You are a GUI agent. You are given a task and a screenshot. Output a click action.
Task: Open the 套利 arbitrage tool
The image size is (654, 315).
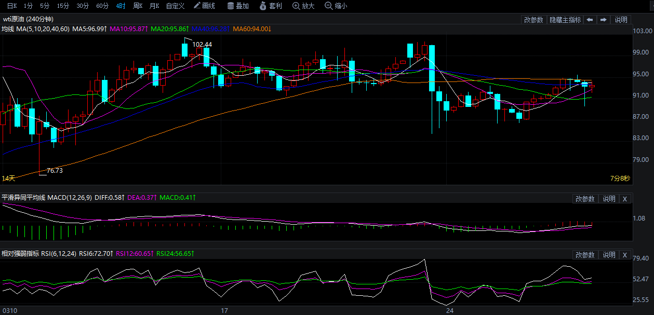(270, 6)
